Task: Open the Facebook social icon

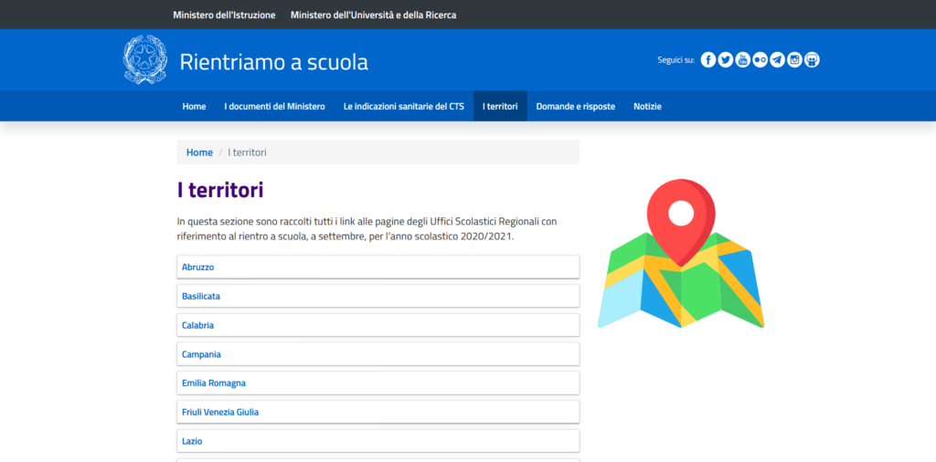Action: point(708,59)
